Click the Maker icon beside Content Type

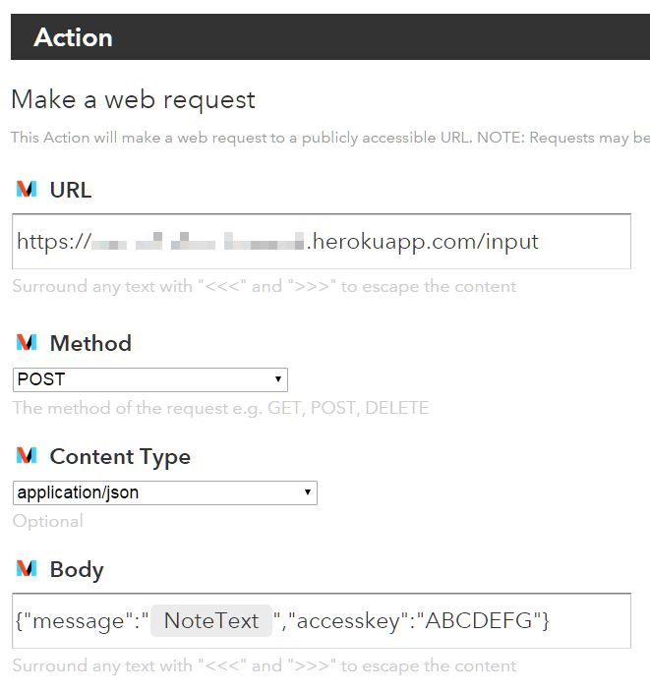click(27, 456)
